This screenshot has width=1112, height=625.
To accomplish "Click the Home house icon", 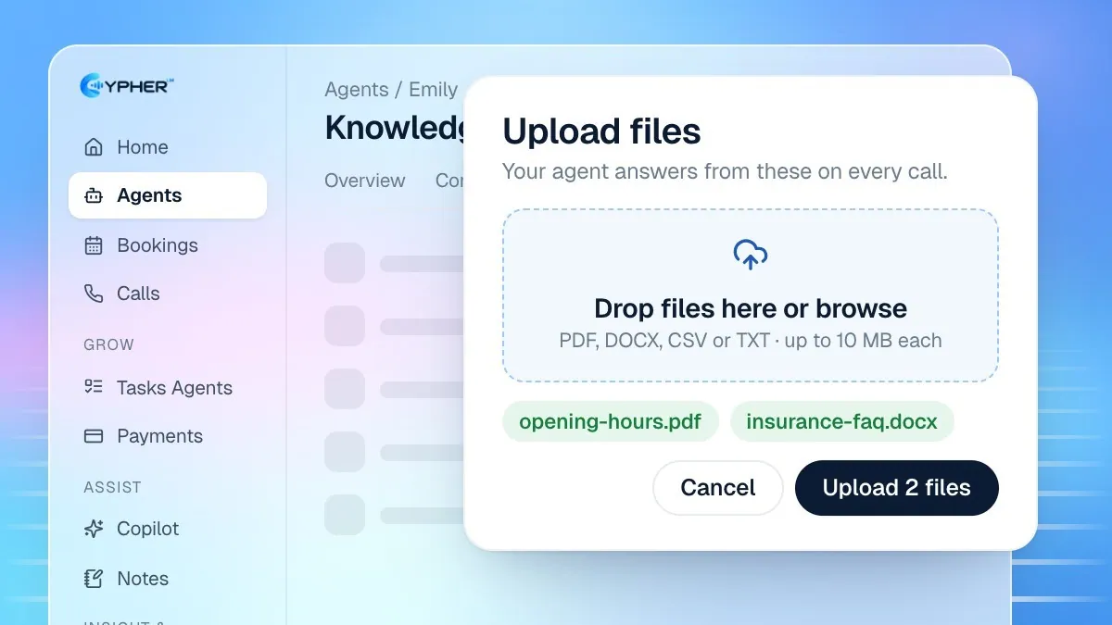I will click(94, 147).
